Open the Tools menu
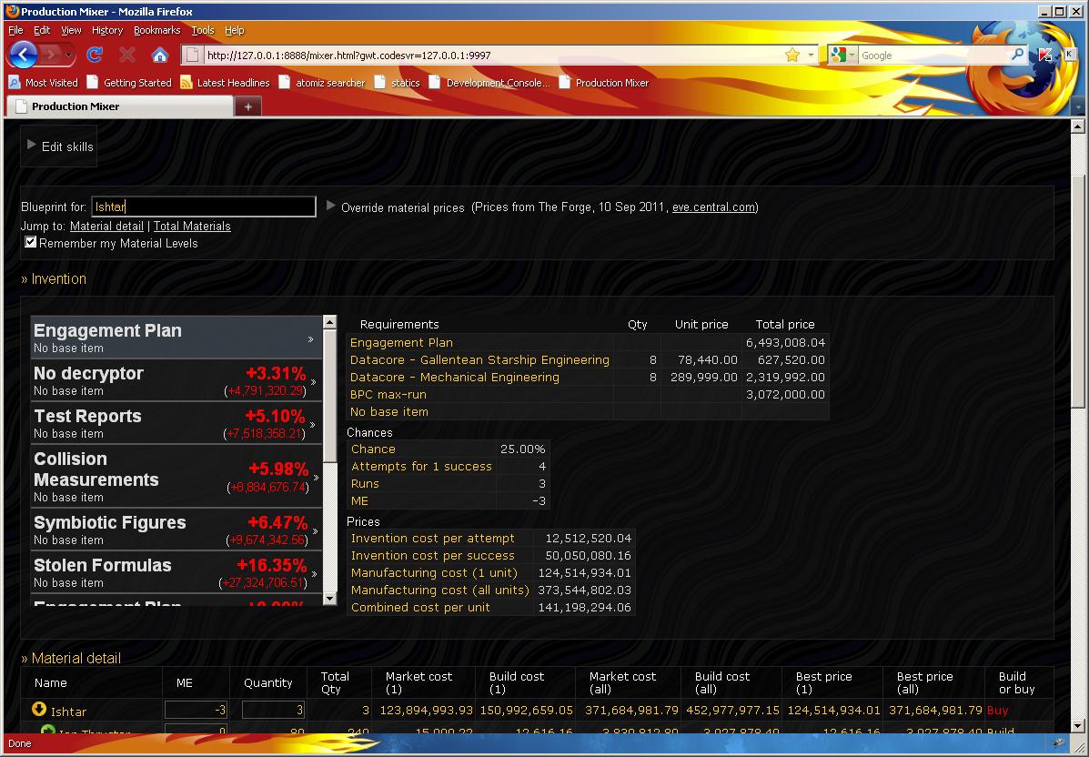 coord(203,30)
